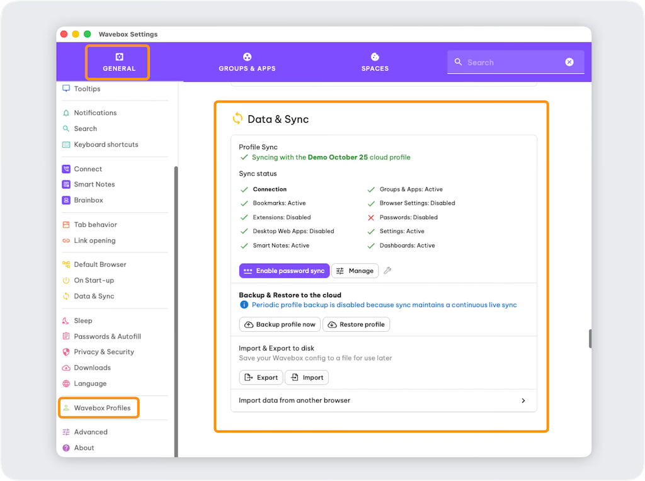
Task: Expand Import data from another browser
Action: pyautogui.click(x=523, y=400)
